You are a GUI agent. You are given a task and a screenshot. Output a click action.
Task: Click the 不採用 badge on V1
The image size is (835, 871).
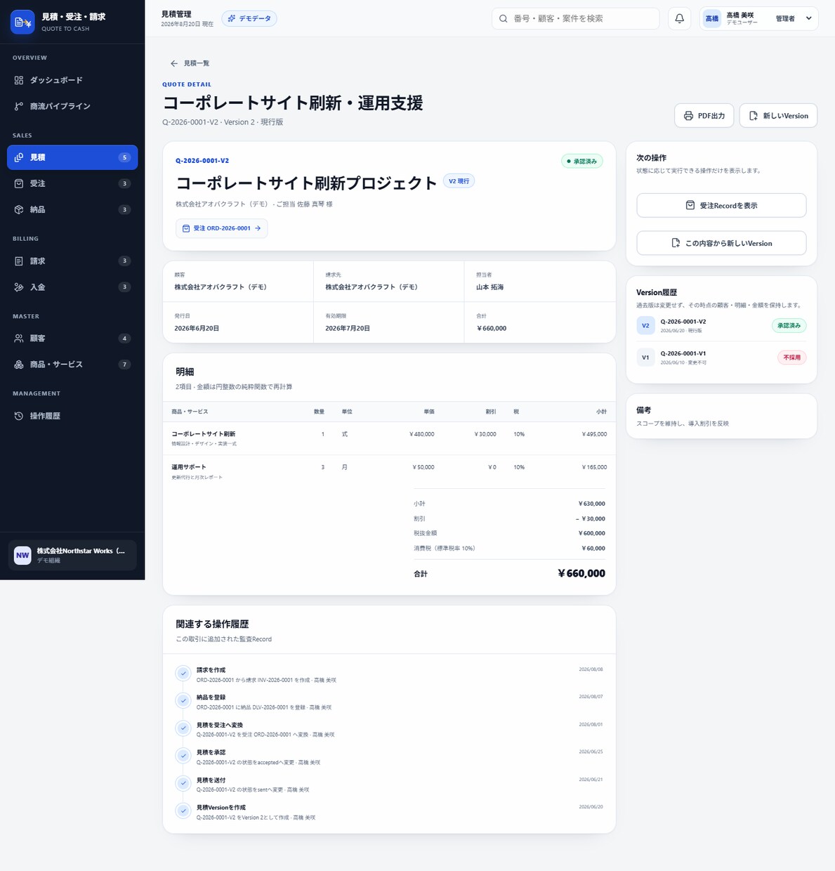point(791,358)
